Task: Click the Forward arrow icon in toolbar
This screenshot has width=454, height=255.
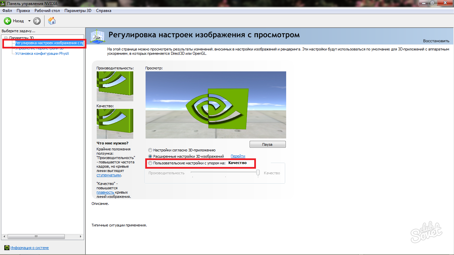Action: coord(37,21)
